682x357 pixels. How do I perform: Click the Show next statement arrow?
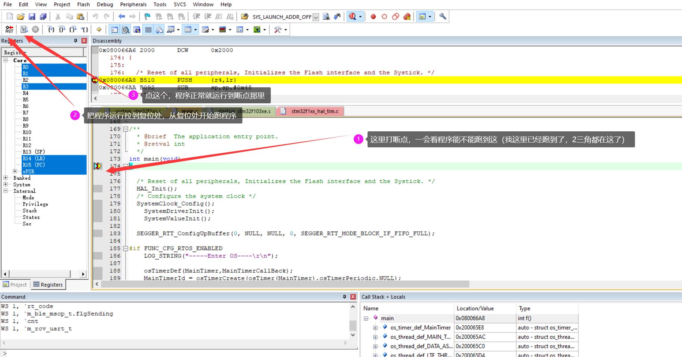99,29
